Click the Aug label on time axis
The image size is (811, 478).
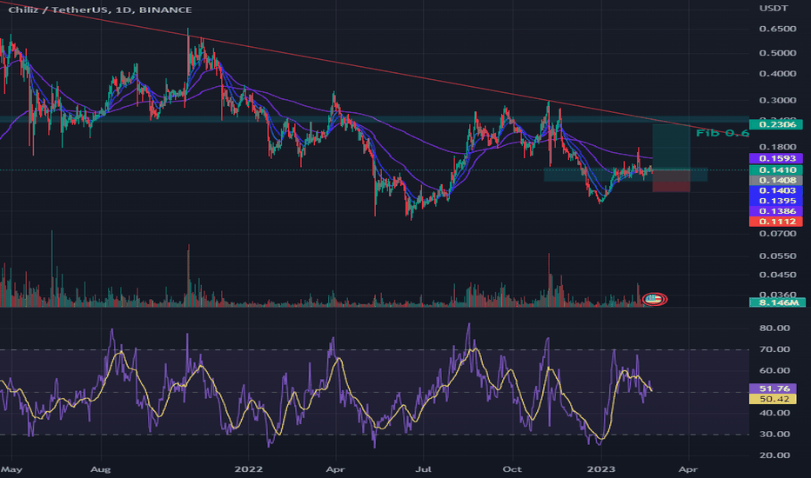click(x=100, y=469)
